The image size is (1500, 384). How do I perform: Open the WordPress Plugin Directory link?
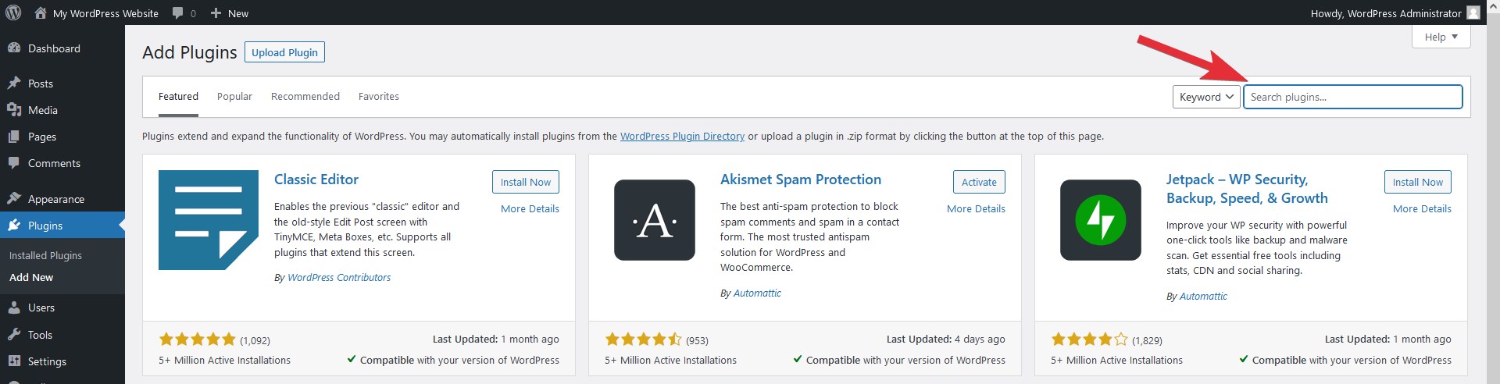tap(682, 136)
